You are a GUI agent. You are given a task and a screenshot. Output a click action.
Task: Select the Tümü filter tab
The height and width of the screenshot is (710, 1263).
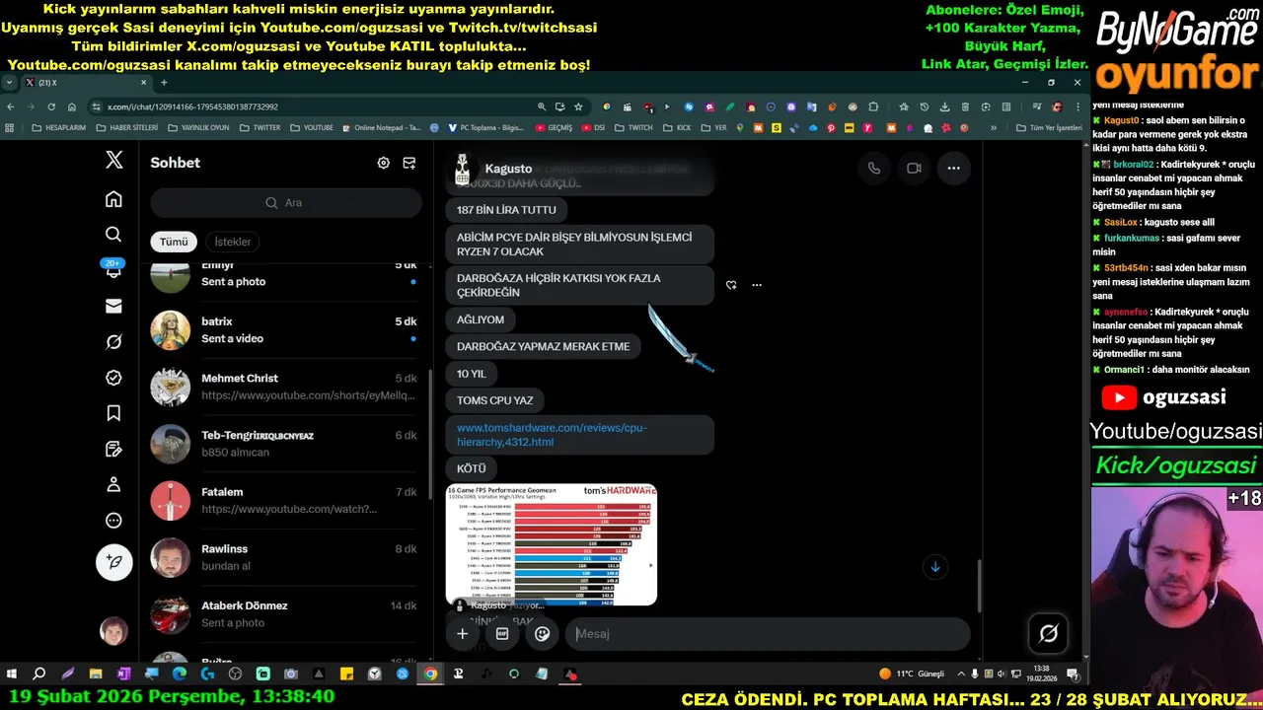[x=174, y=242]
